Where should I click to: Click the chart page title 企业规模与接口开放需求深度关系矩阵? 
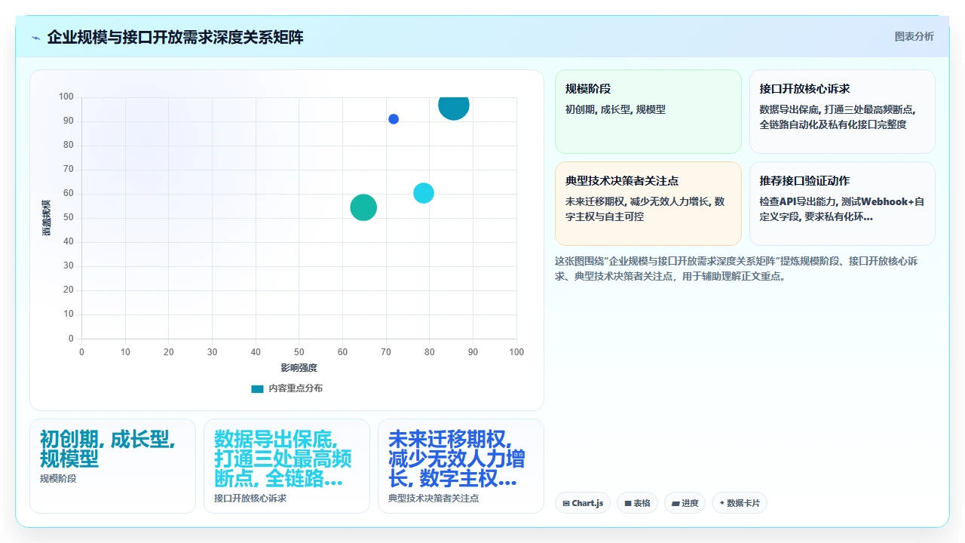tap(175, 37)
